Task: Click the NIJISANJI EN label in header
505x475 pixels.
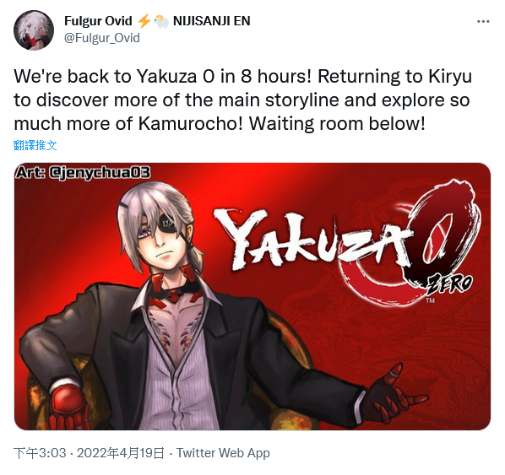Action: click(x=212, y=21)
